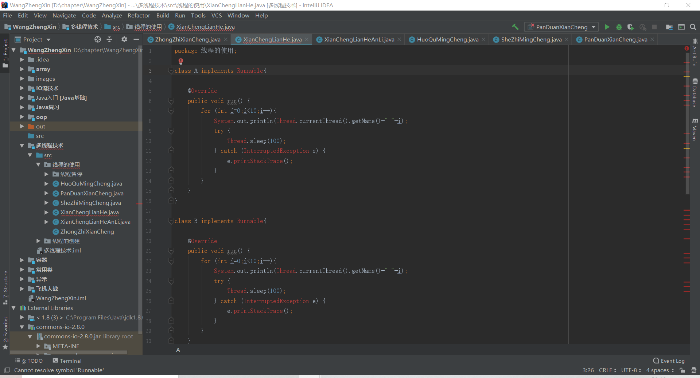Switch to XianChengLianHeAnLi.java tab

359,39
